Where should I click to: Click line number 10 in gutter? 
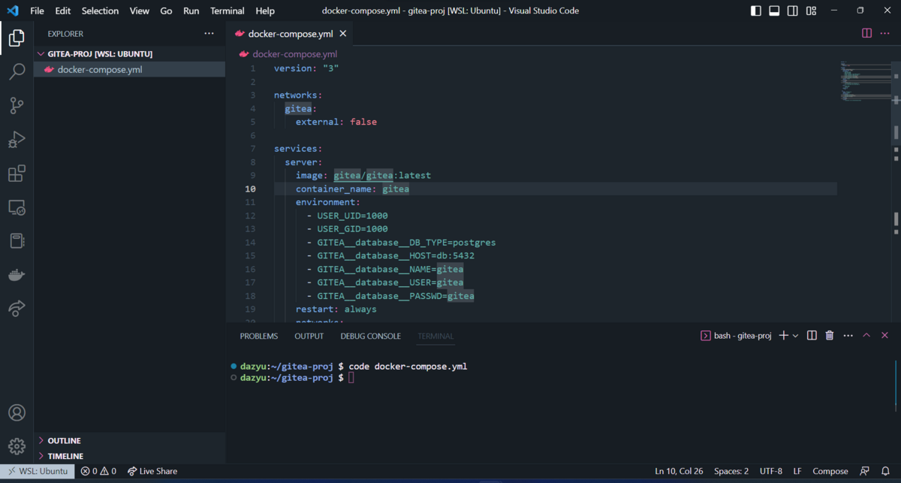coord(250,189)
